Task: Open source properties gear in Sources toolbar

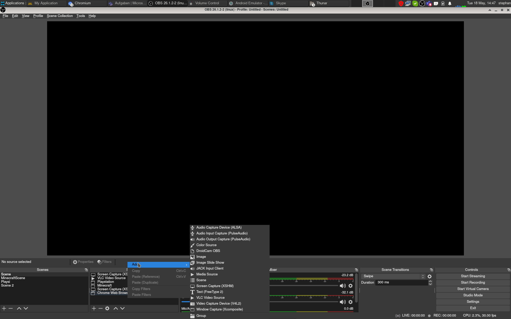Action: [107, 308]
